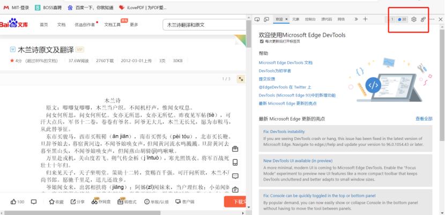Toggle device emulation icon in DevTools
The width and height of the screenshot is (445, 215).
(266, 19)
